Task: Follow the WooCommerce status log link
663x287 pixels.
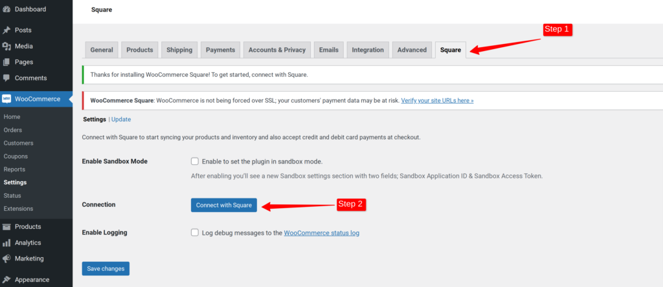Action: 321,233
